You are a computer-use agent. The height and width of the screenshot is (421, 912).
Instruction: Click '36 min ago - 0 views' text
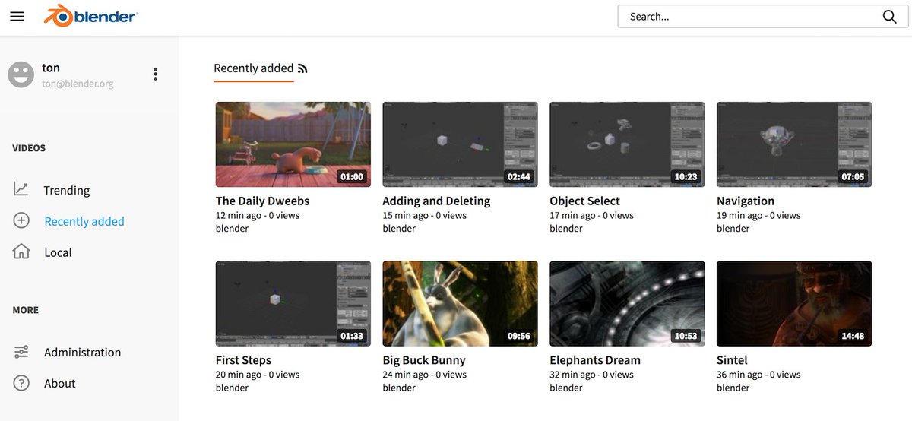(x=758, y=375)
